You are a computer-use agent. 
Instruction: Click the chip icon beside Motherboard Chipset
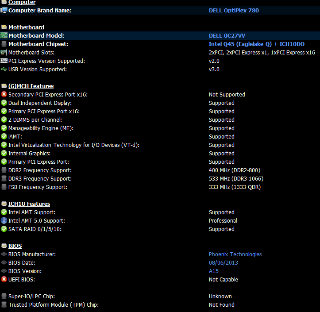(4, 44)
